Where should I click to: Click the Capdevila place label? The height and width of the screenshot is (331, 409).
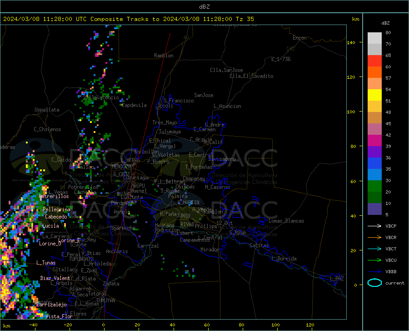(x=135, y=105)
